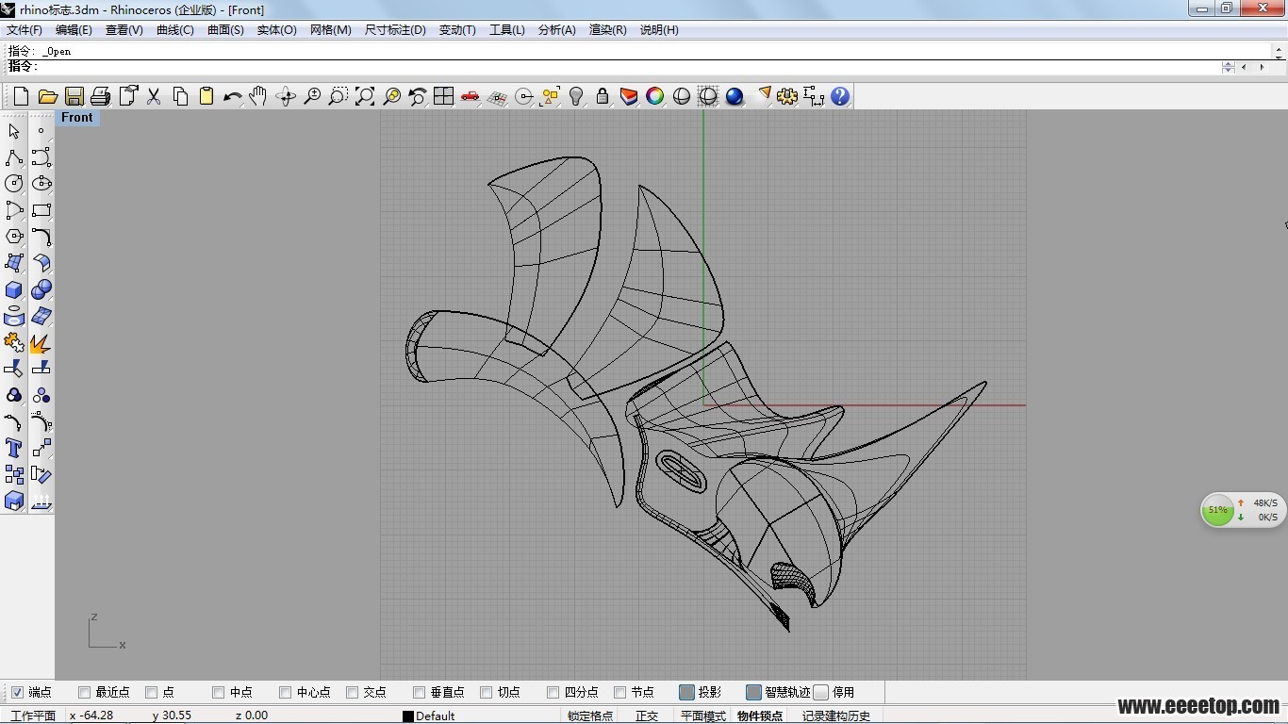Click the red car view icon
This screenshot has width=1288, height=724.
[470, 96]
